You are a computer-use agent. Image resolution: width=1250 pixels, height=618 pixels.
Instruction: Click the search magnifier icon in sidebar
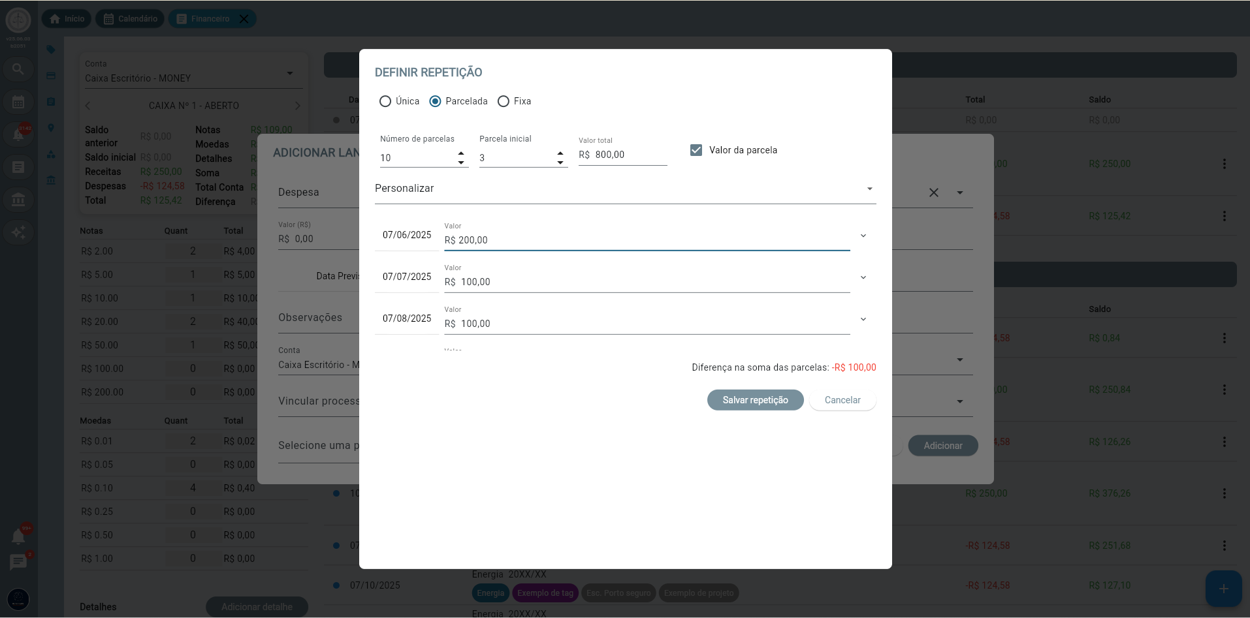[x=18, y=69]
